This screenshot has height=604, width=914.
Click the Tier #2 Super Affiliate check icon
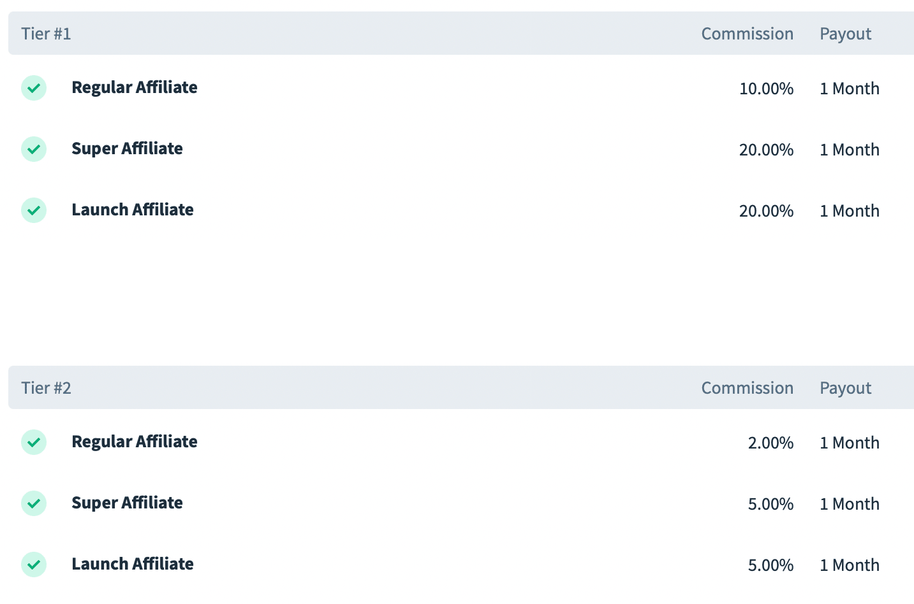[34, 503]
